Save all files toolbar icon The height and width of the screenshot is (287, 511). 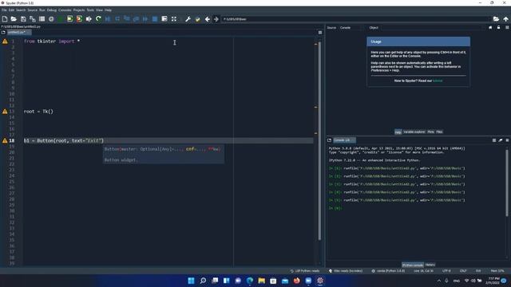click(x=33, y=19)
